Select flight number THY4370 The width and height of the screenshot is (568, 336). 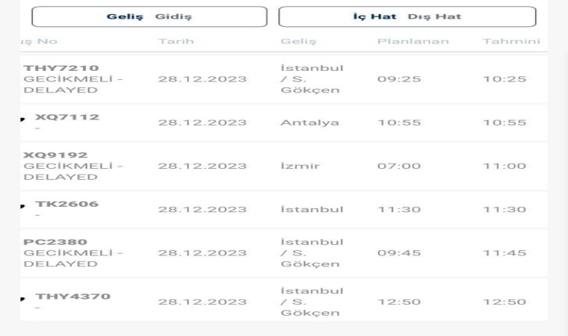(72, 296)
